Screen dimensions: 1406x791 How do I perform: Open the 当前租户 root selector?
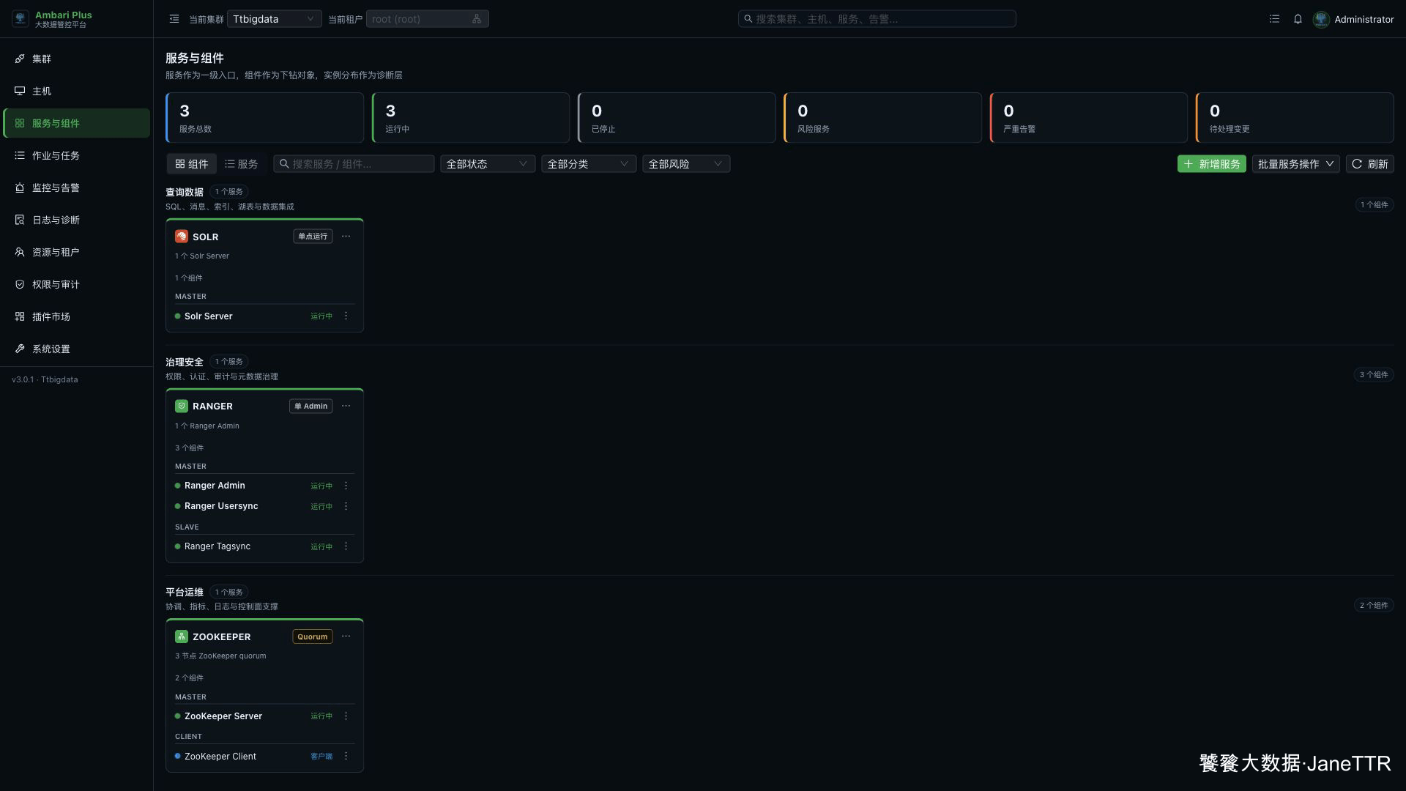click(x=427, y=19)
